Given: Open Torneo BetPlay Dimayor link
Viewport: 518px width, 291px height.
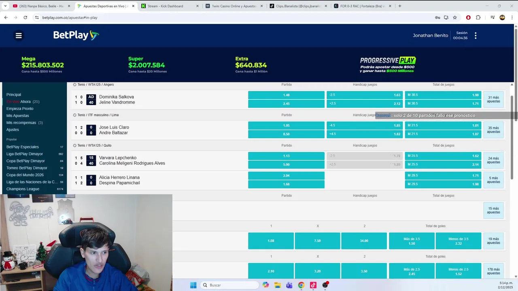Looking at the screenshot, I should coord(27,168).
